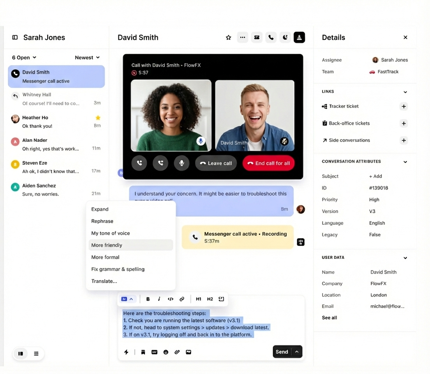The image size is (430, 374).
Task: Add a Tracker ticket link
Action: point(404,106)
